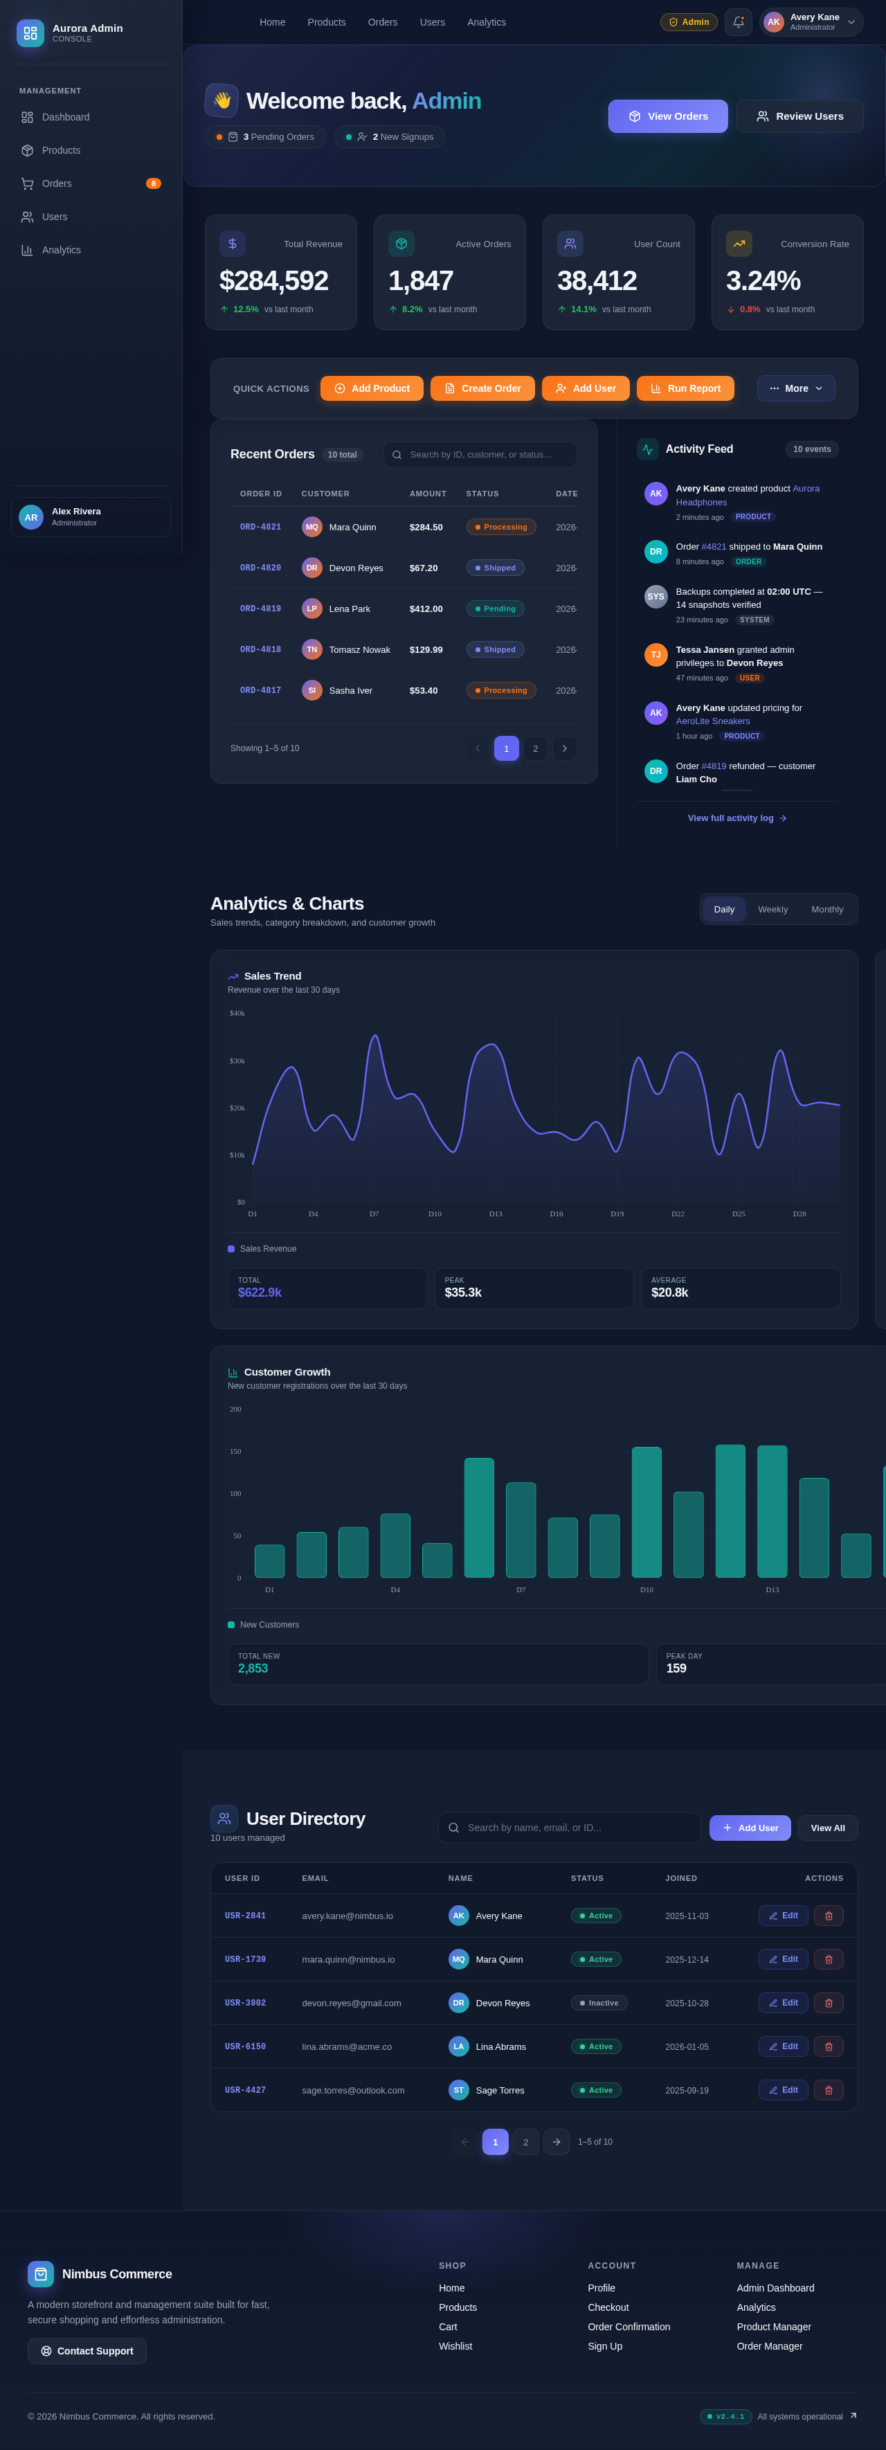Click the Alex Rivera sidebar avatar
The width and height of the screenshot is (886, 2450).
point(31,517)
